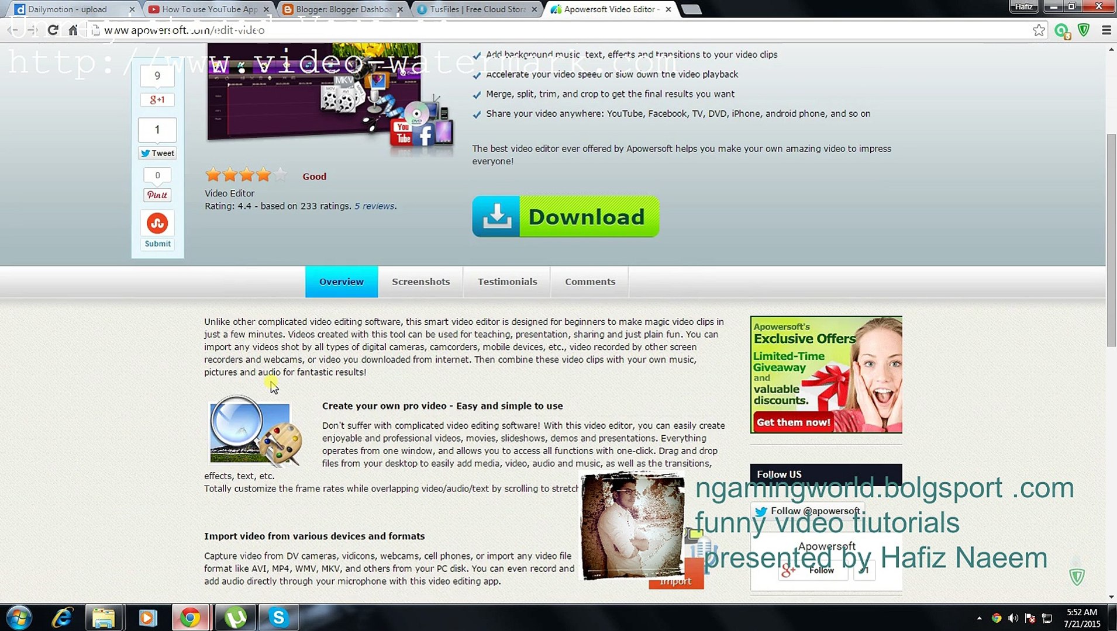The image size is (1117, 631).
Task: Click the scrollbar down arrow
Action: tap(1111, 597)
